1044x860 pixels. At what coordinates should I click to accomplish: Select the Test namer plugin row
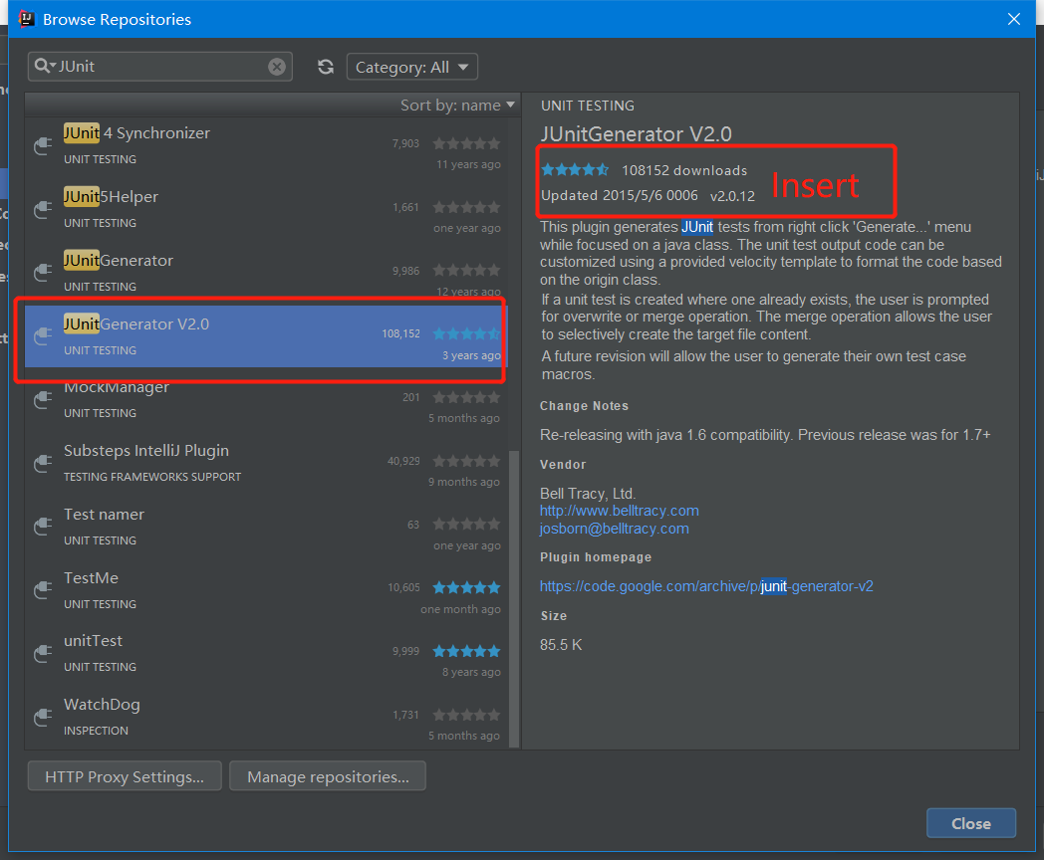[x=266, y=527]
